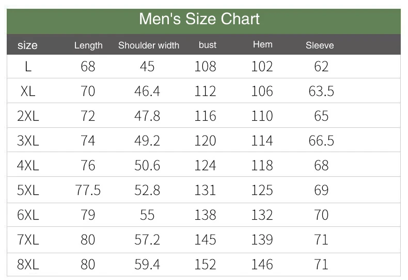Select the bust column header
The width and height of the screenshot is (408, 280).
coord(208,45)
